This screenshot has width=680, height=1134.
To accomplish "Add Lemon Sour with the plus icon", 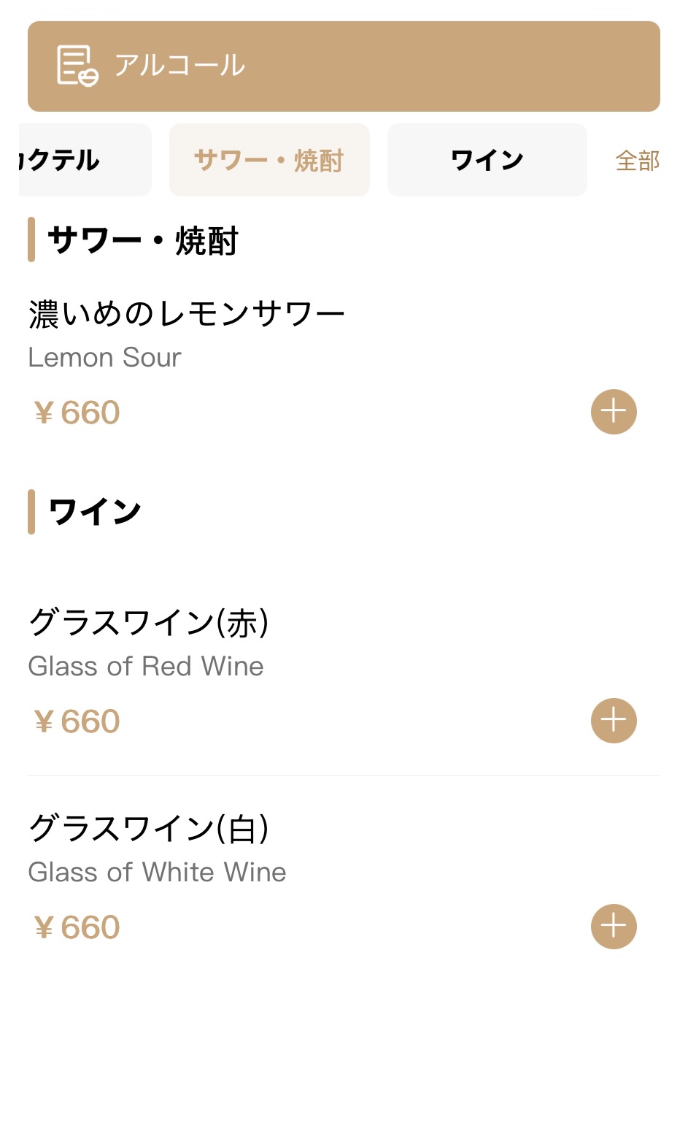I will pyautogui.click(x=614, y=412).
